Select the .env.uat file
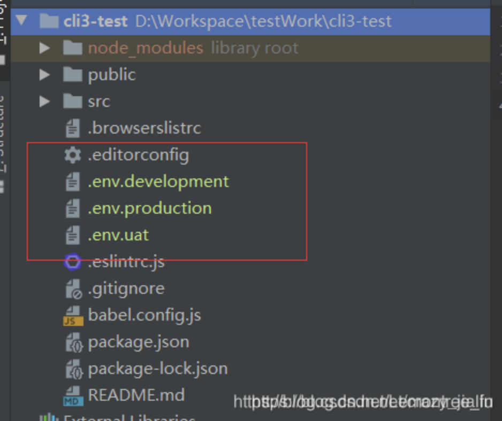The width and height of the screenshot is (502, 421). click(118, 235)
